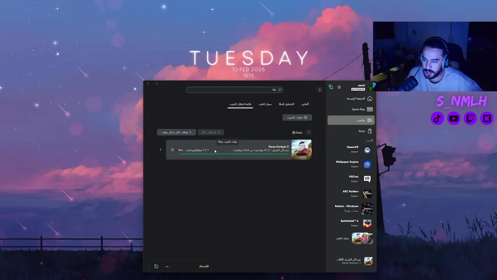Click the YouTube icon on stream overlay

click(454, 118)
